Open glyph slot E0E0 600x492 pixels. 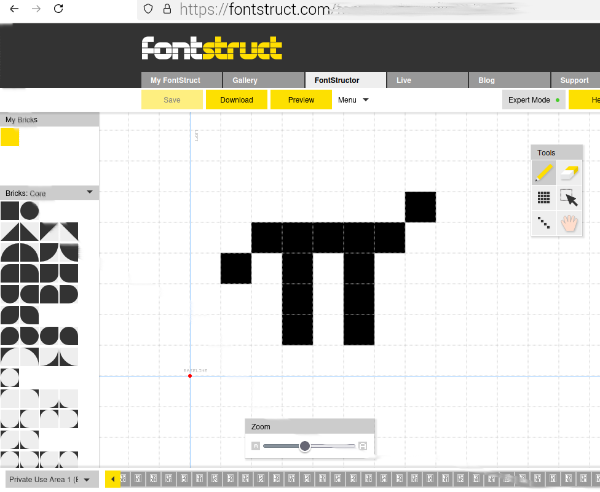(x=430, y=478)
